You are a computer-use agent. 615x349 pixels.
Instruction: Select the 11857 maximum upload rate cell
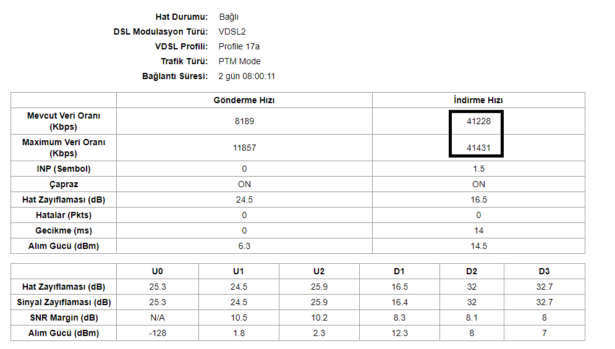coord(244,148)
